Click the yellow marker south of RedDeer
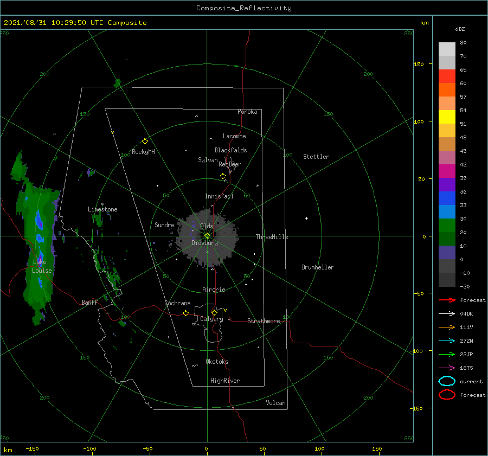Image resolution: width=488 pixels, height=456 pixels. (223, 176)
